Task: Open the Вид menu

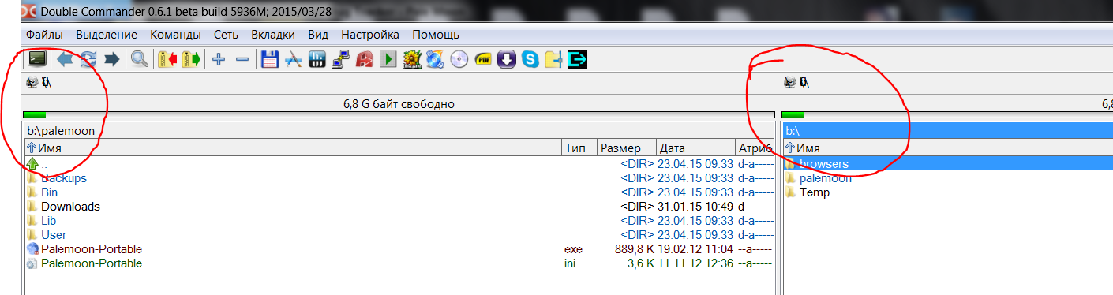Action: (318, 35)
